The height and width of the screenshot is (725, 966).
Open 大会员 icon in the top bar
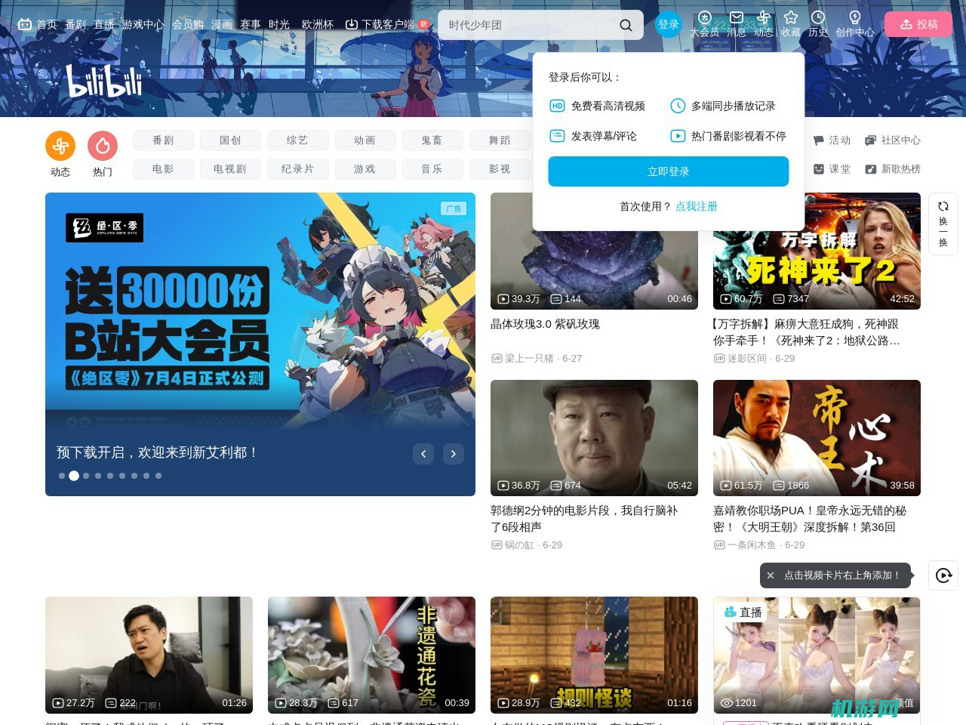pyautogui.click(x=704, y=17)
